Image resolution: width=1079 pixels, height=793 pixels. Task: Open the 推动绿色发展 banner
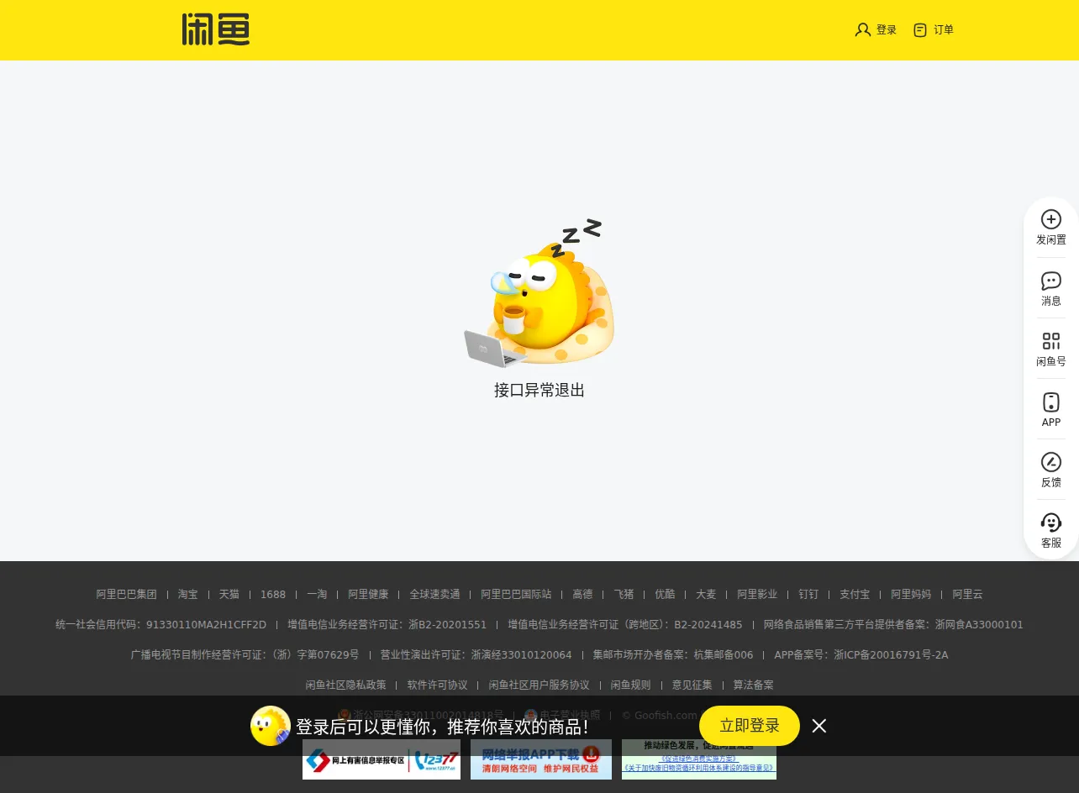[699, 759]
